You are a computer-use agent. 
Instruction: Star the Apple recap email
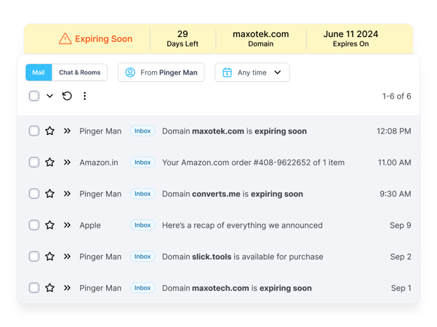click(50, 225)
